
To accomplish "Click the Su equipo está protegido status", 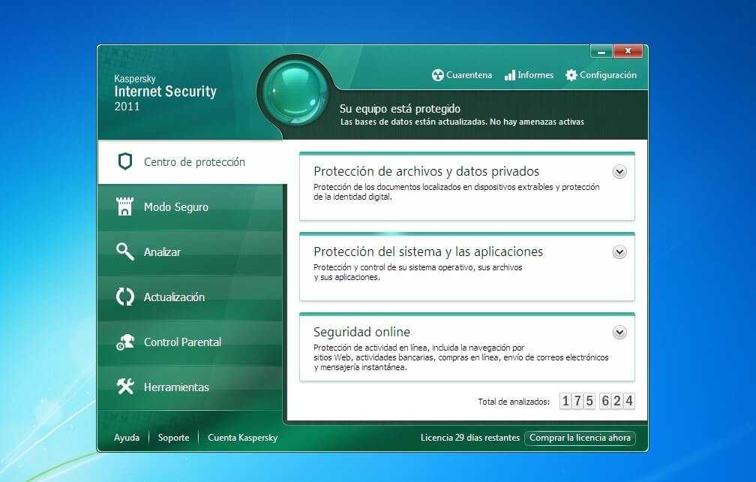I will pos(400,109).
